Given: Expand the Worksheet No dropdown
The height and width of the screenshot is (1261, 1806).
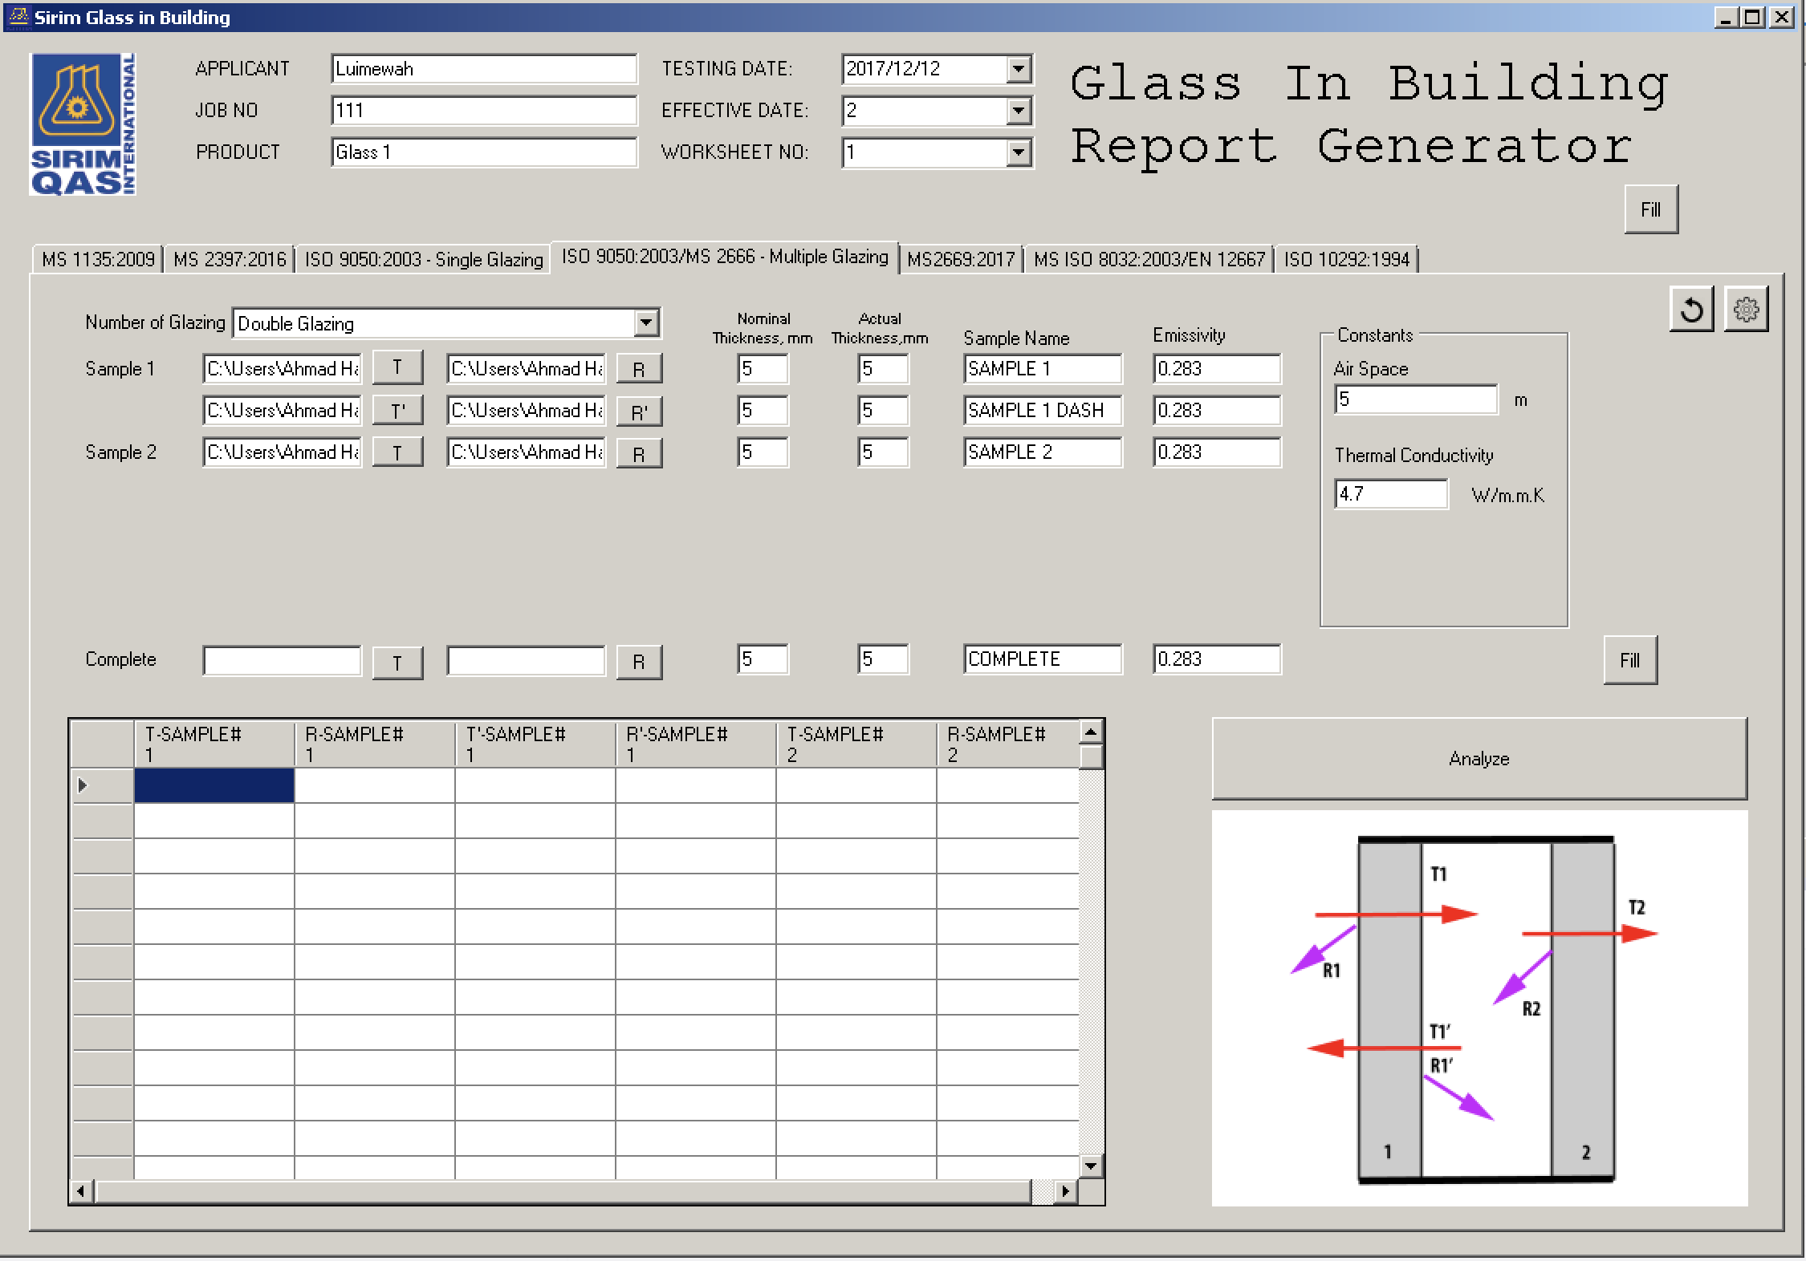Looking at the screenshot, I should tap(1019, 152).
